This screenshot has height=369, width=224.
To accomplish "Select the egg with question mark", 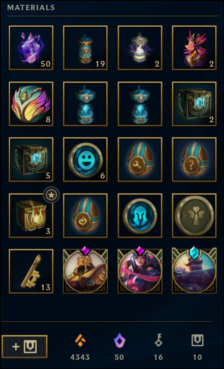I will [x=194, y=160].
